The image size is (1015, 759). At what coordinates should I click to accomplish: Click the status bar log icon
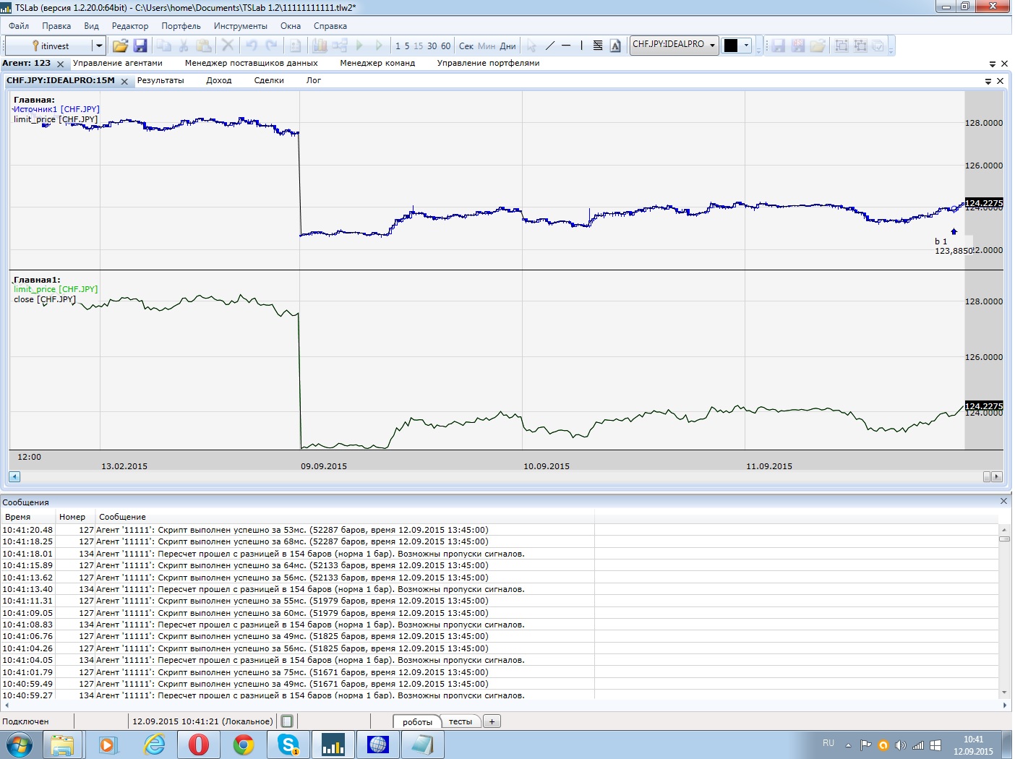tap(287, 721)
